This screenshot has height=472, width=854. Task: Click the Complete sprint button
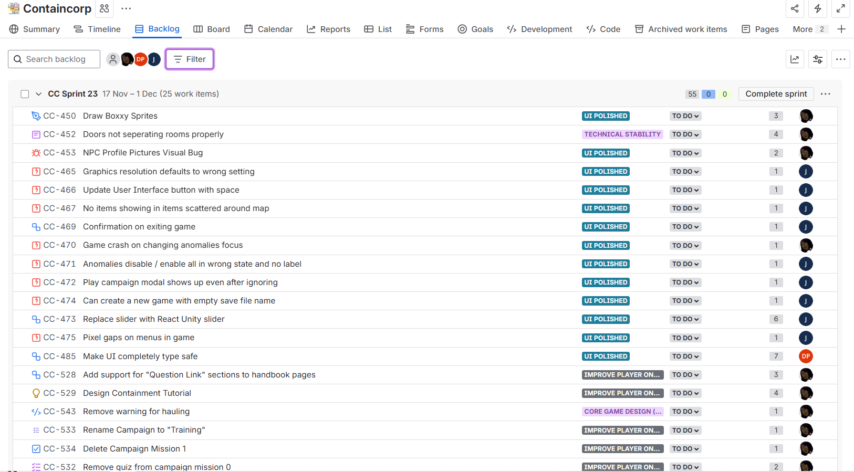776,94
